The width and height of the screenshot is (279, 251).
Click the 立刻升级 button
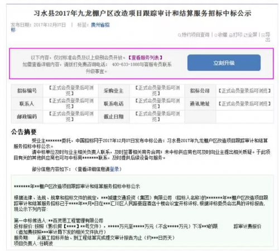[224, 63]
